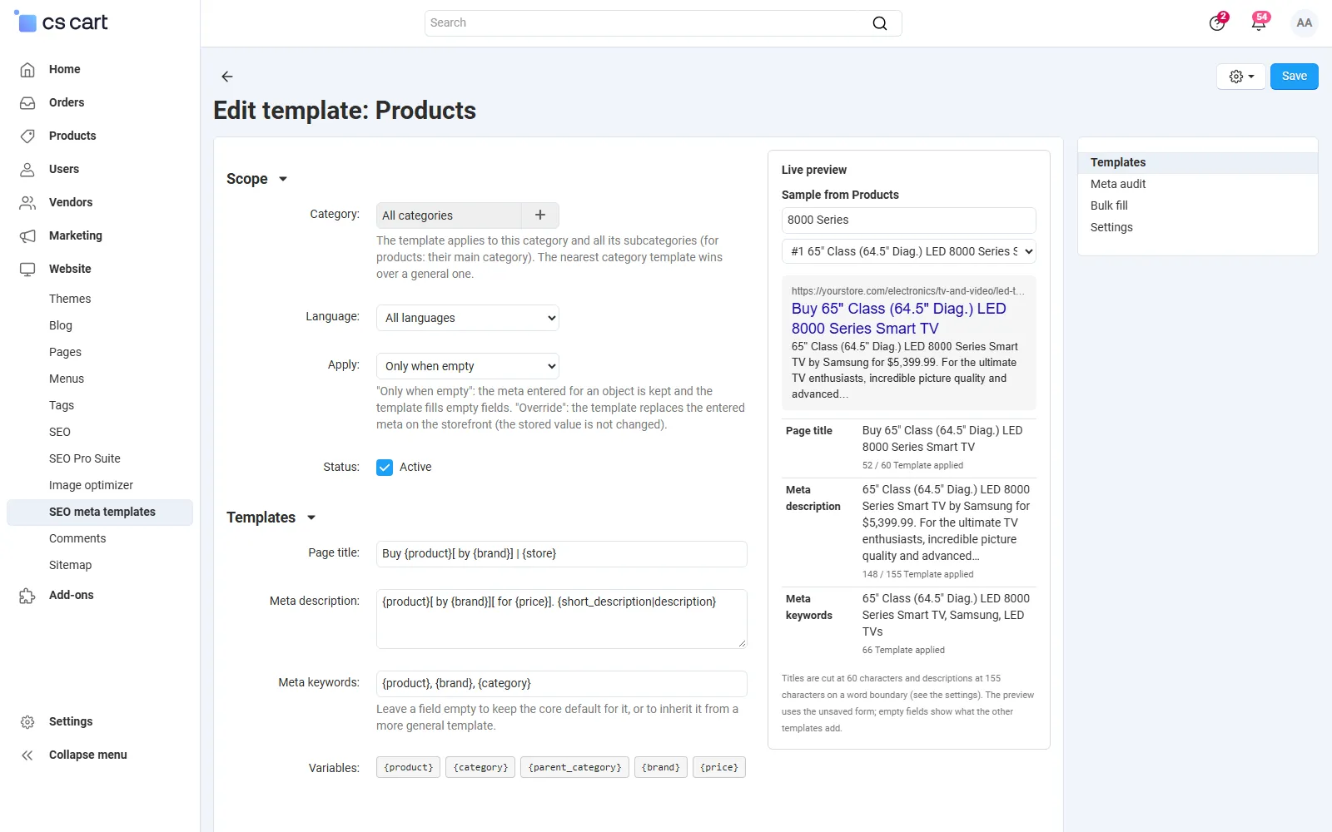Open the AA user avatar
Viewport: 1332px width, 832px height.
pos(1304,22)
